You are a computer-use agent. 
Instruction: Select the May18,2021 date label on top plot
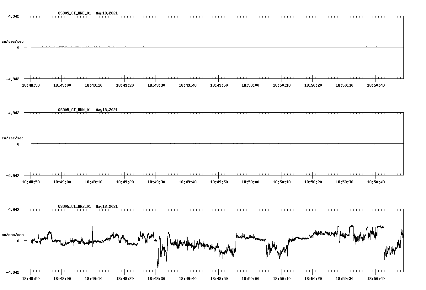106,13
